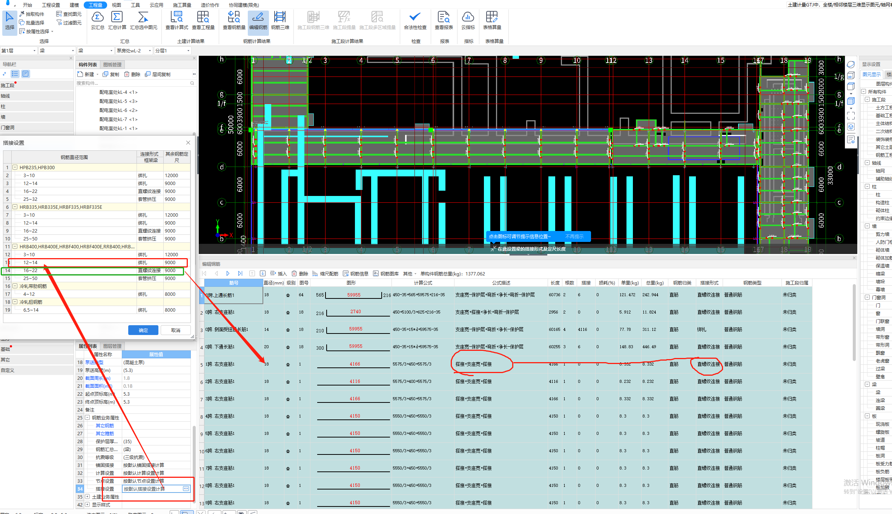Click 筋号 column header in rebar table

pyautogui.click(x=234, y=283)
